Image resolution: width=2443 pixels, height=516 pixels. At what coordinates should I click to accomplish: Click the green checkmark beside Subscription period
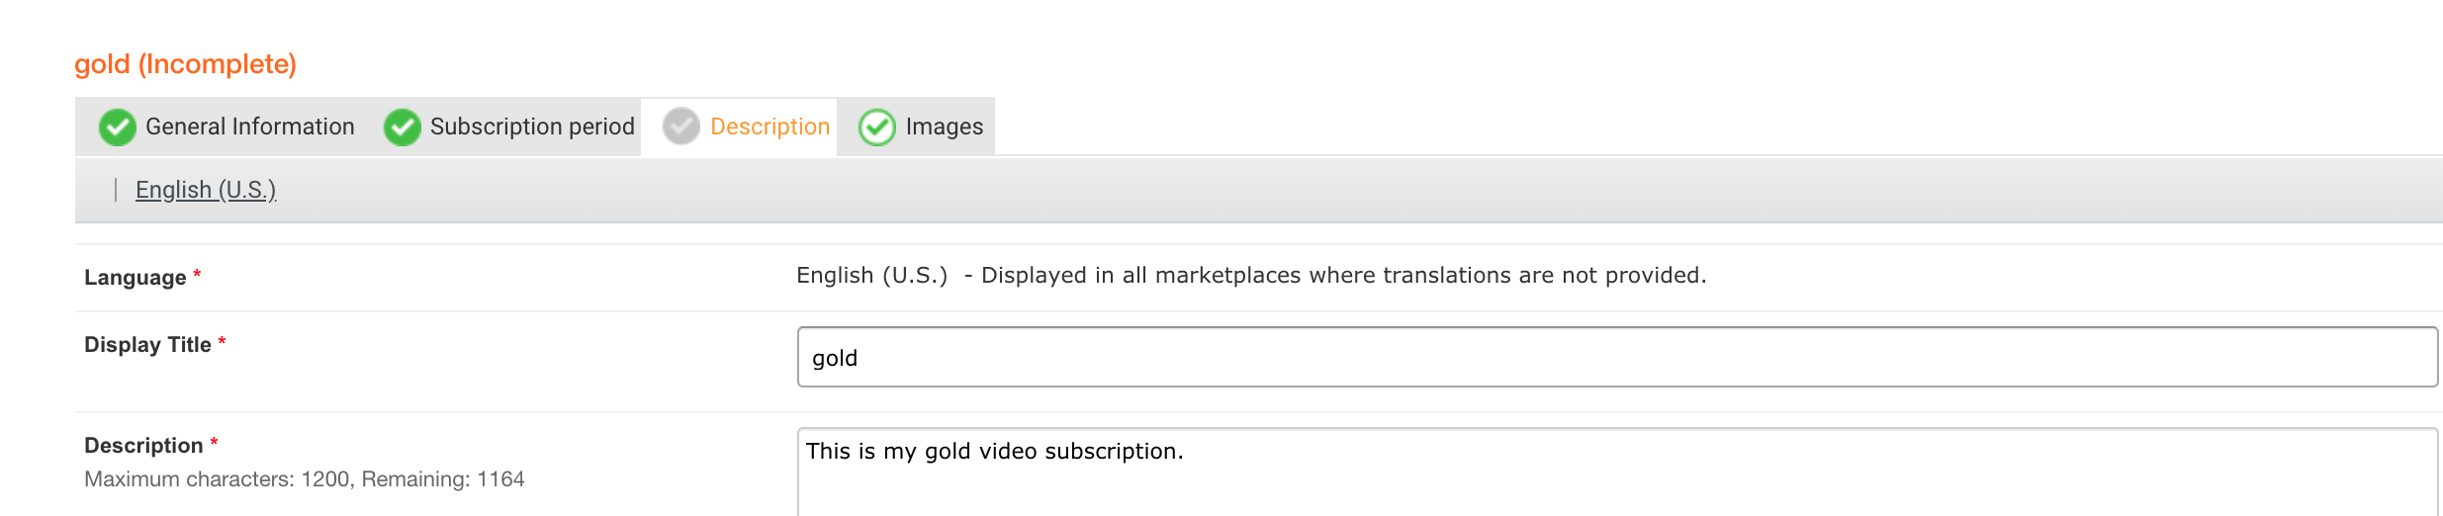[403, 127]
